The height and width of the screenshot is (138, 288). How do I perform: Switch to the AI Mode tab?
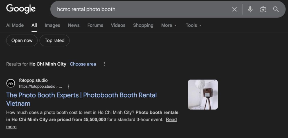(15, 25)
